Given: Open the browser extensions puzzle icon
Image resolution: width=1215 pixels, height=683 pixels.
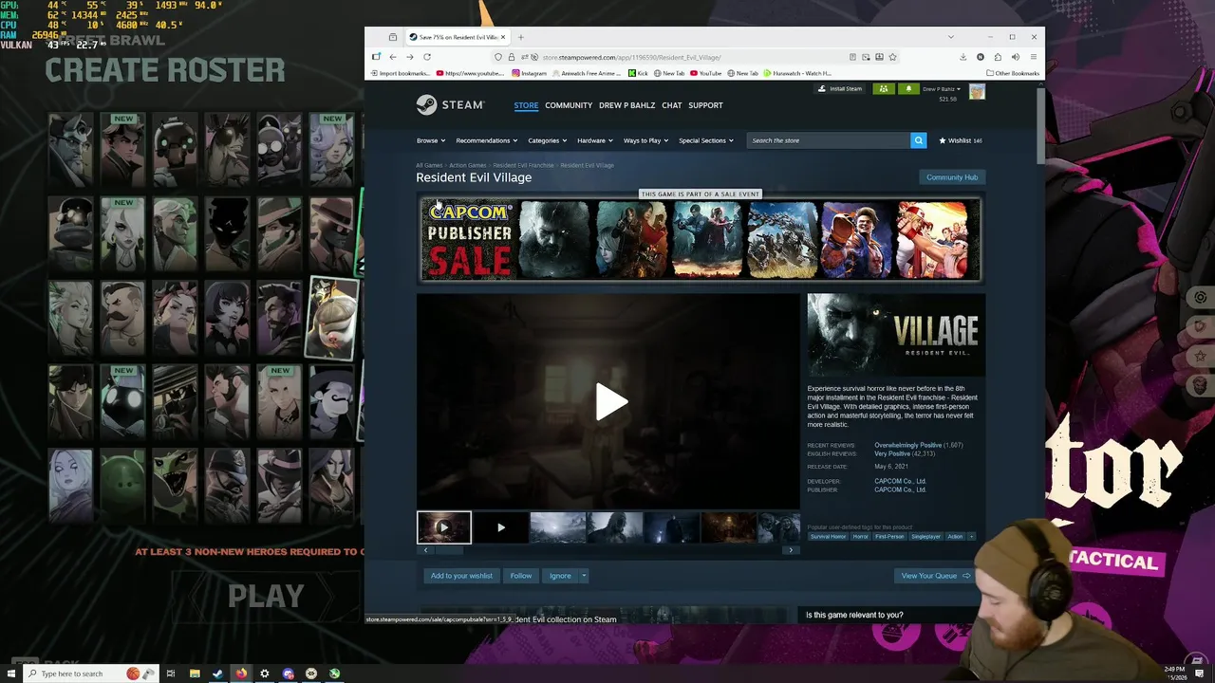Looking at the screenshot, I should (x=998, y=57).
